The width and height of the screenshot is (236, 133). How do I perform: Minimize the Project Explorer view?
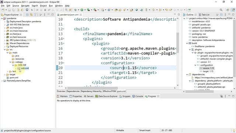48,14
